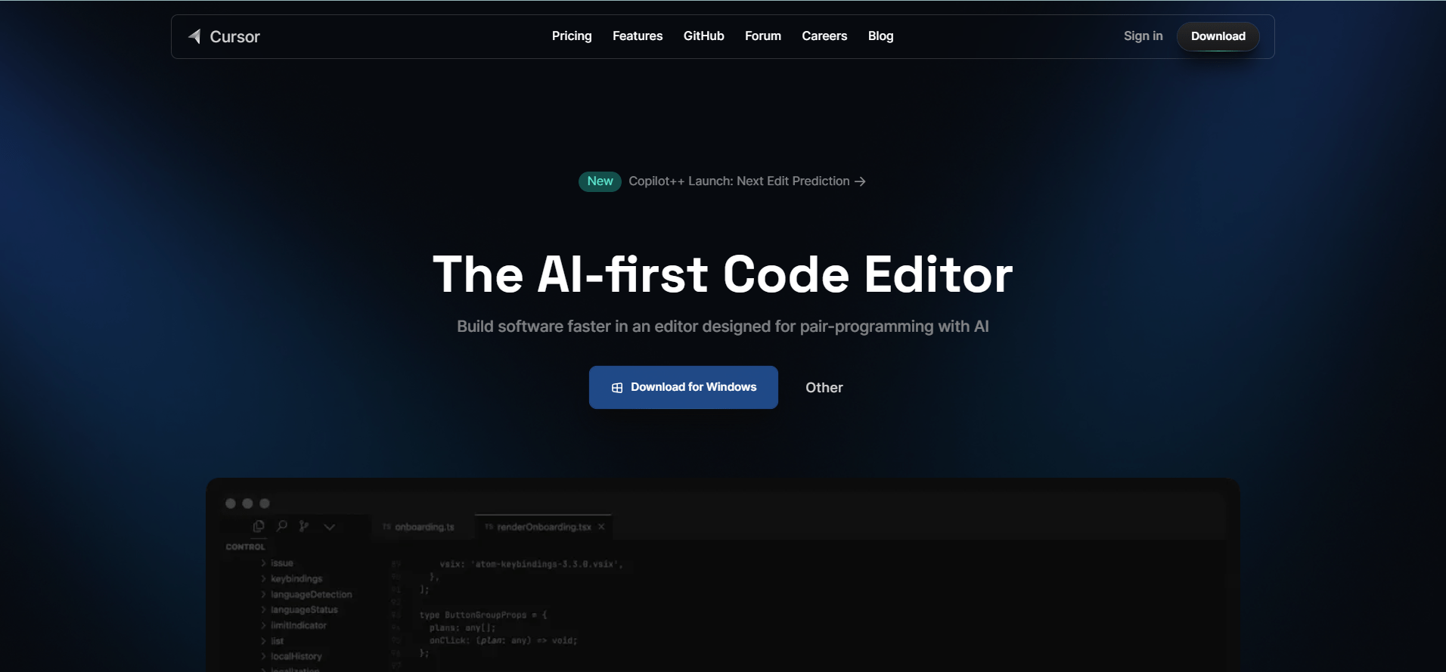The width and height of the screenshot is (1446, 672).
Task: Open the GitHub nav link
Action: 704,36
